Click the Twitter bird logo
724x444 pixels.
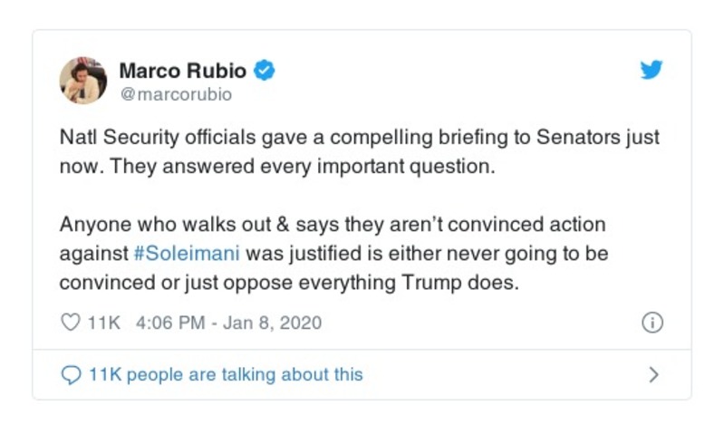point(652,70)
